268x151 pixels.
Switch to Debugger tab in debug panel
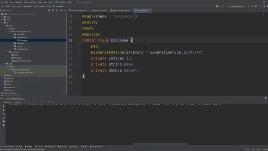pos(8,102)
